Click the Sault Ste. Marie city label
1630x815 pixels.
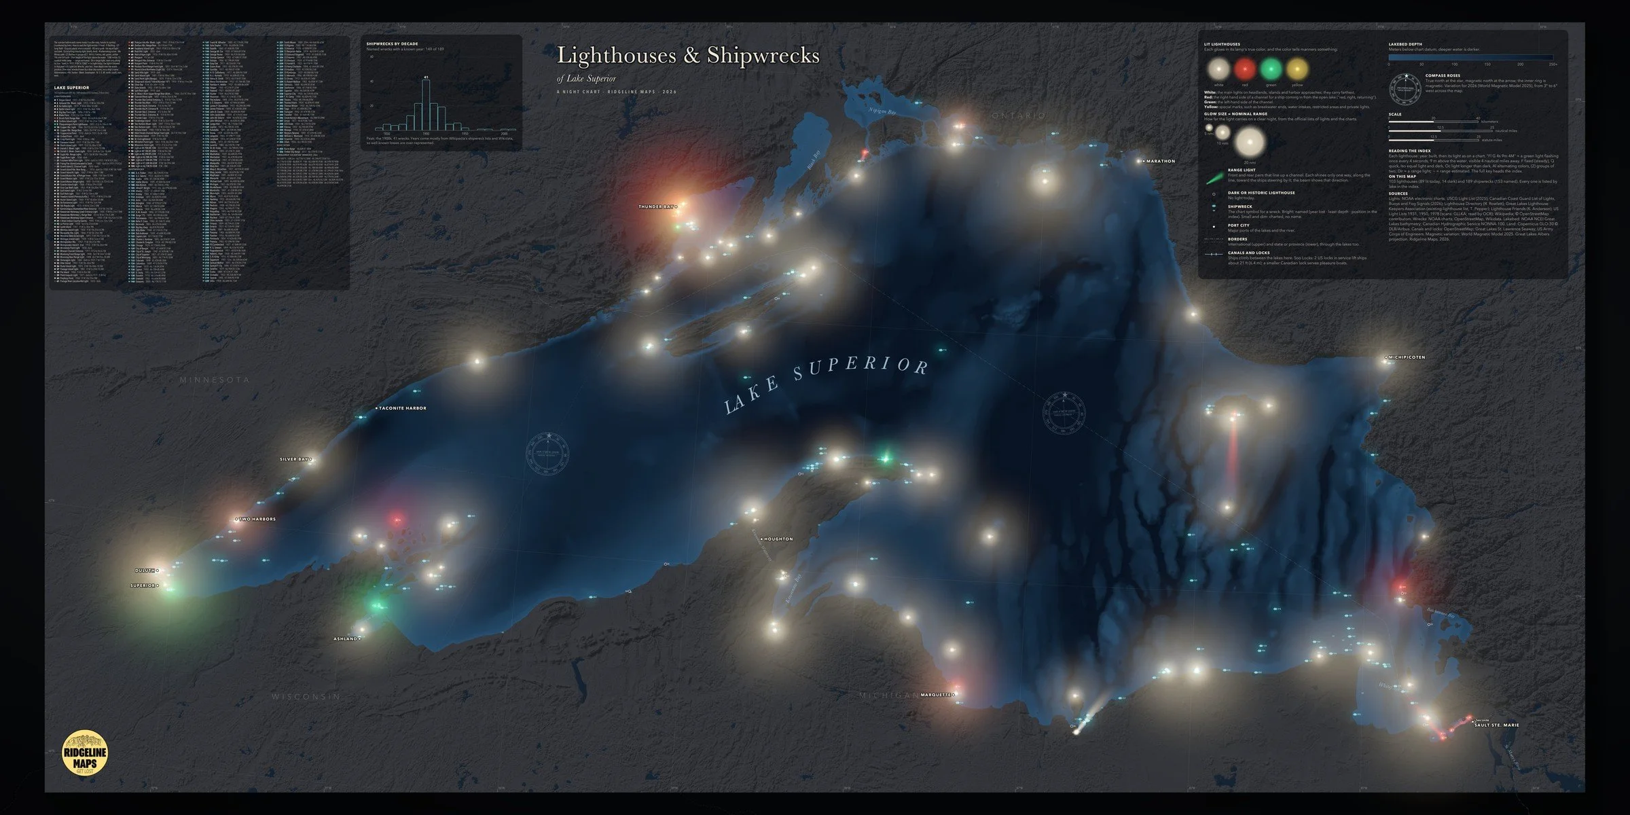tap(1496, 725)
